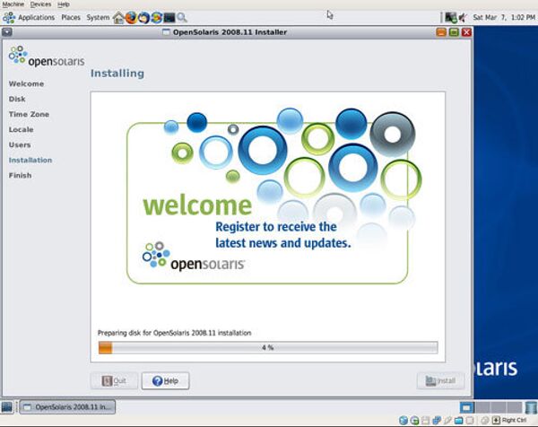Click the VirtualBox shared folders status icon

tap(459, 420)
